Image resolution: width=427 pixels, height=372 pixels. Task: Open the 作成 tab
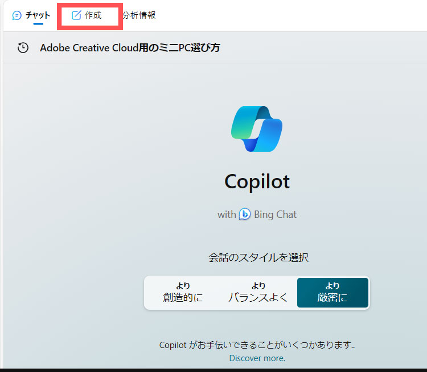[93, 15]
